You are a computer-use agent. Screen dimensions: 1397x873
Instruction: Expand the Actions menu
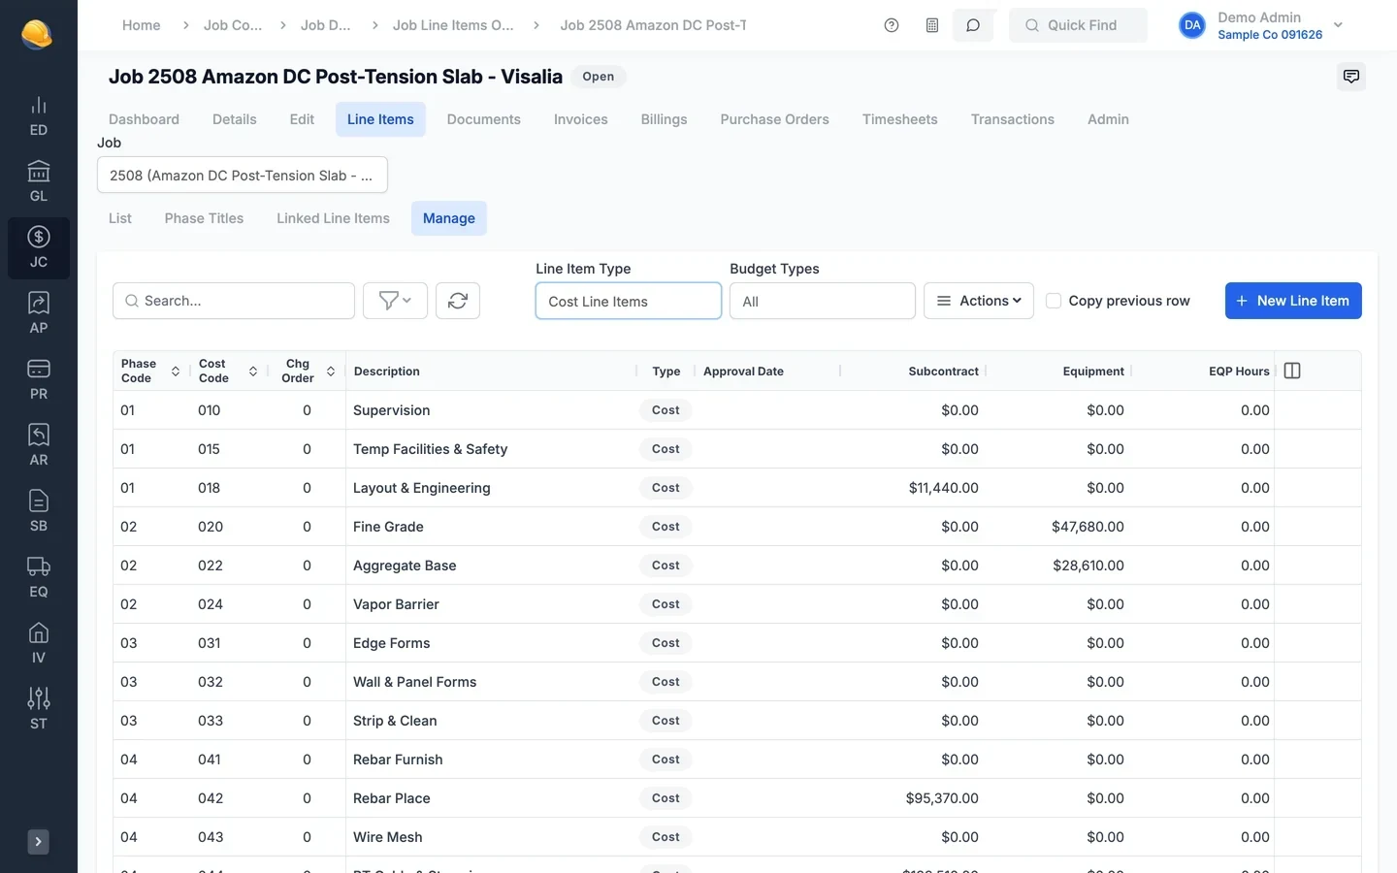point(979,301)
